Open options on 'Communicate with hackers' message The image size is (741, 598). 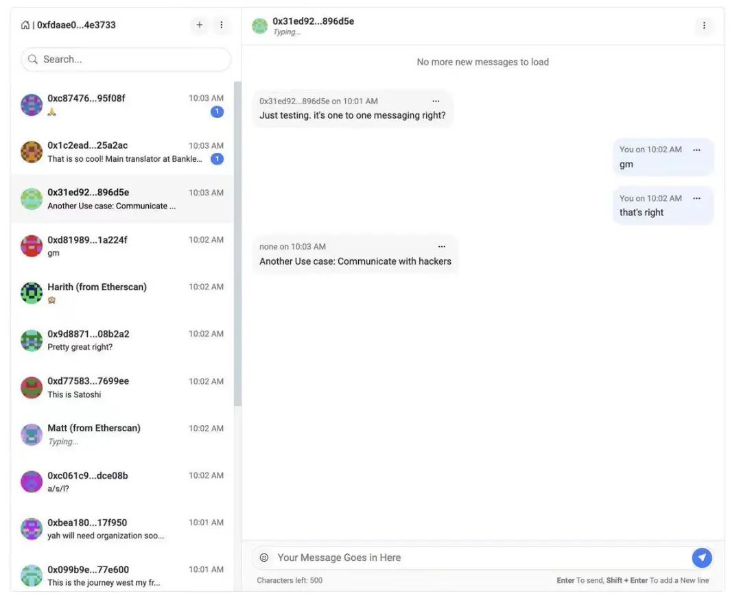[441, 247]
